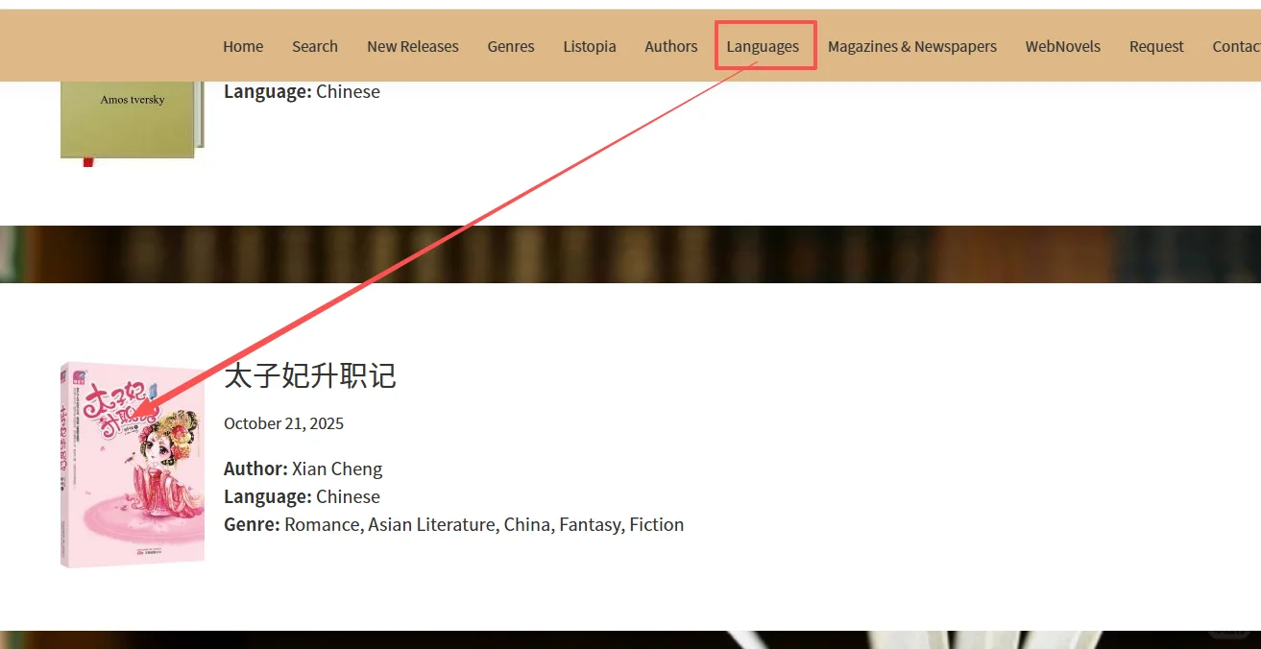Filter books by Chinese language
The height and width of the screenshot is (649, 1261).
(348, 496)
